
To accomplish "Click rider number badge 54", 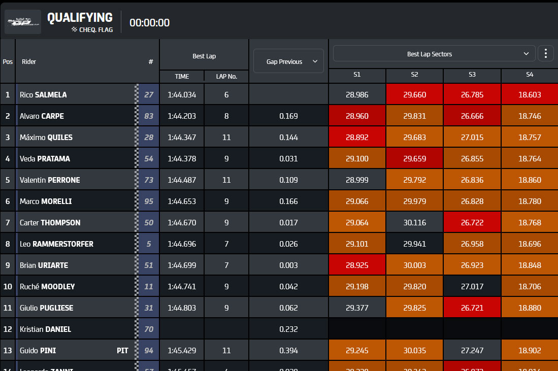I will 149,159.
